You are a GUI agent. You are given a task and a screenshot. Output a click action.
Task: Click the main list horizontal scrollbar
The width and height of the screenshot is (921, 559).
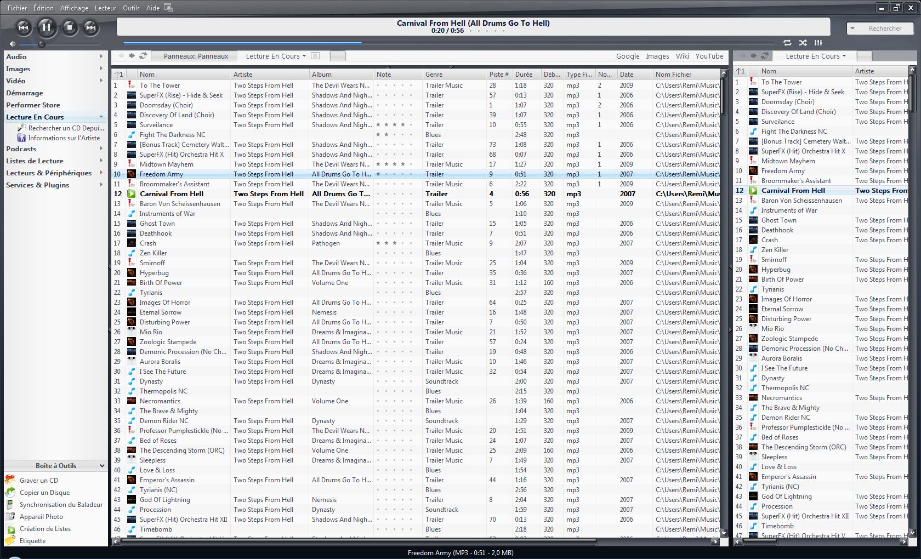tap(358, 541)
